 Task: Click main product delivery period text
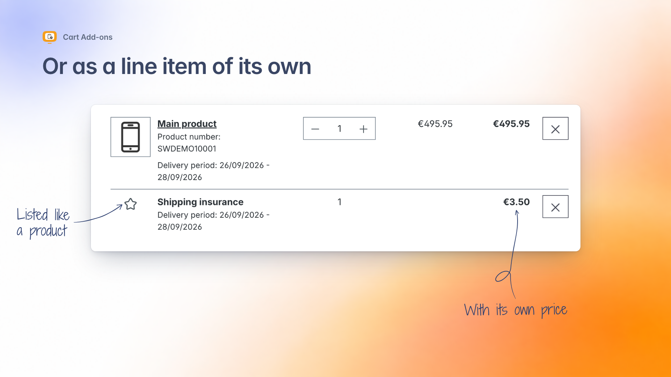point(214,171)
